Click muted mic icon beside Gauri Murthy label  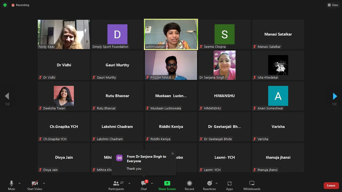(x=94, y=77)
